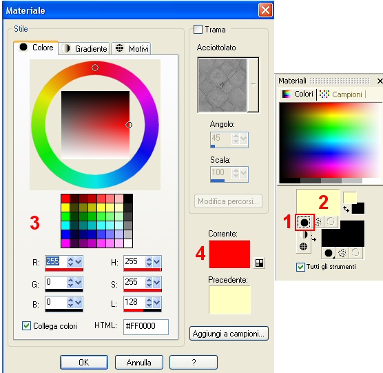Expand the Acciottolato texture dropdown
Viewport: 383px width, 373px height.
(253, 85)
